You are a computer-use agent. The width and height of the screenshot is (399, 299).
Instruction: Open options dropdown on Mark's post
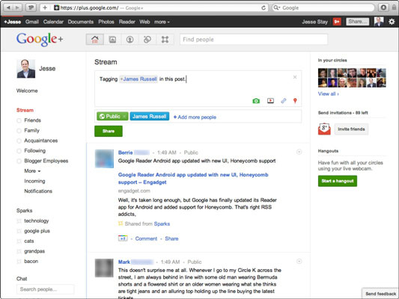pos(299,261)
